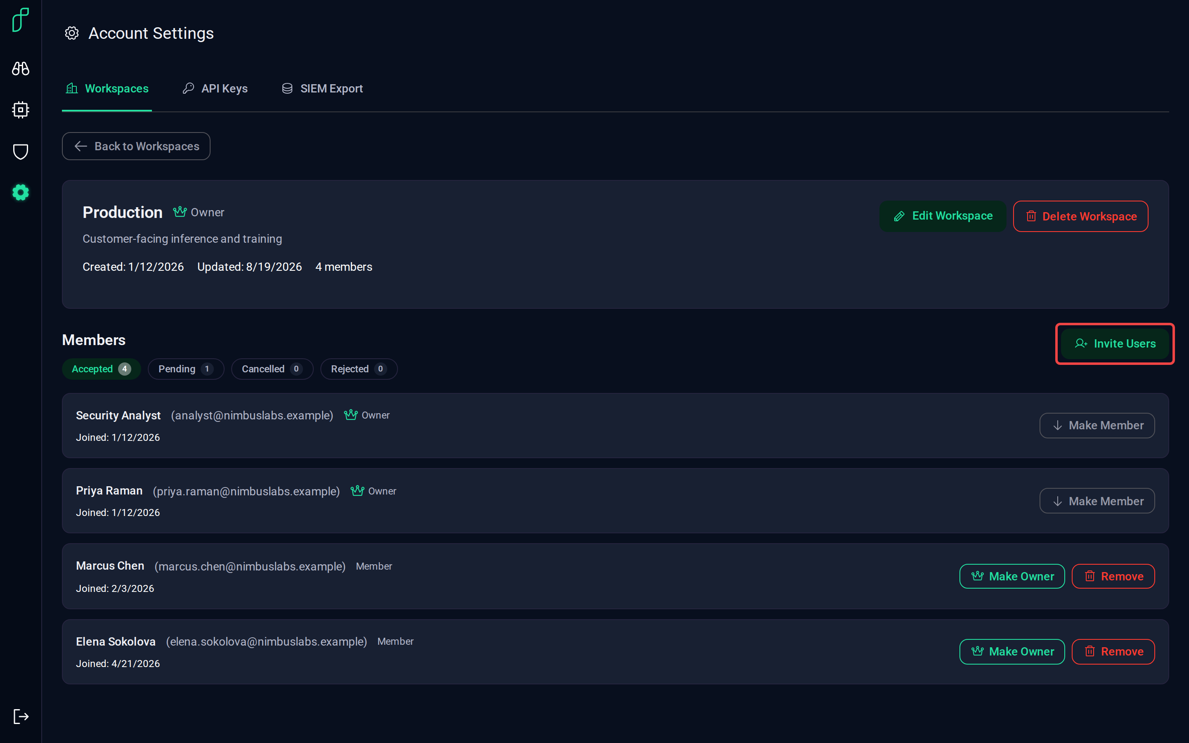Screen dimensions: 1189x743
Task: Click the logout icon in sidebar
Action: (x=21, y=717)
